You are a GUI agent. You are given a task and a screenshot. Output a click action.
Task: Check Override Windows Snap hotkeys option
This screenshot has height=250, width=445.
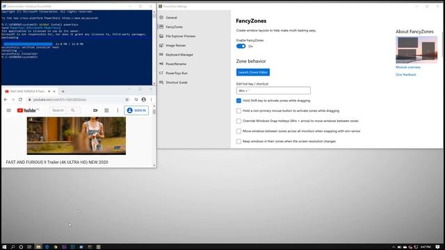[238, 121]
